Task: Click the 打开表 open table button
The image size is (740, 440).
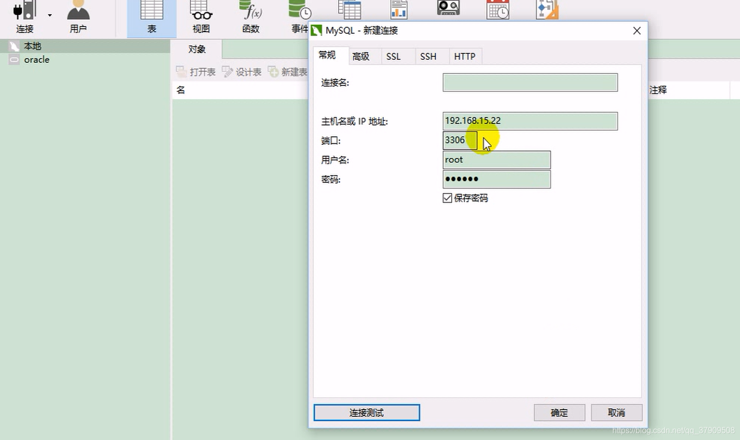Action: (x=196, y=72)
